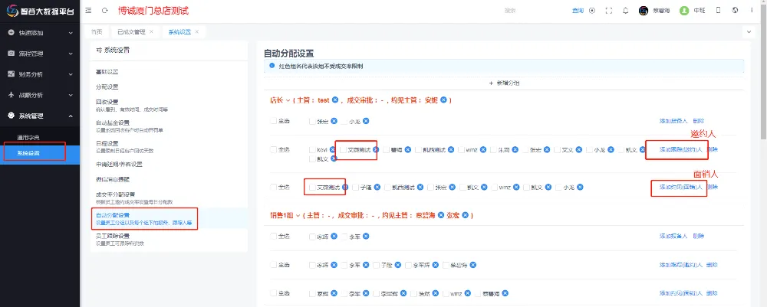
Task: Toggle fullscreen mode icon
Action: click(x=608, y=11)
